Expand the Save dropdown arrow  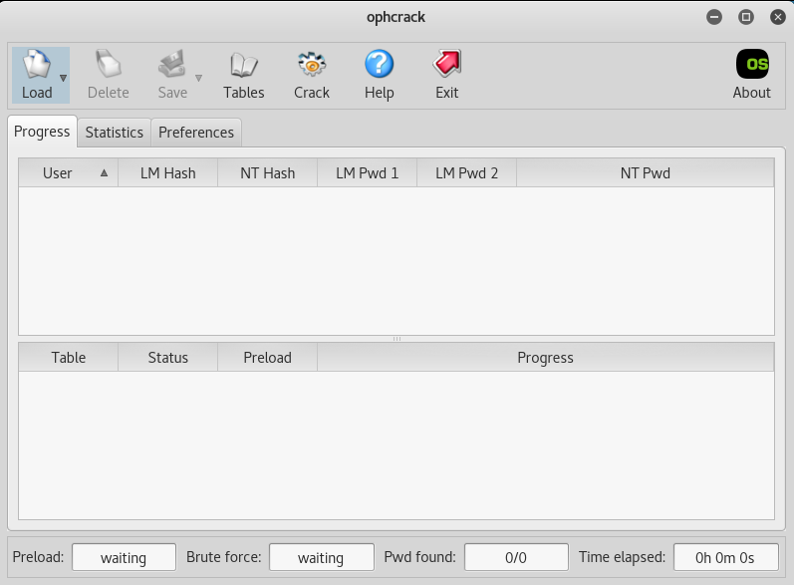point(198,78)
